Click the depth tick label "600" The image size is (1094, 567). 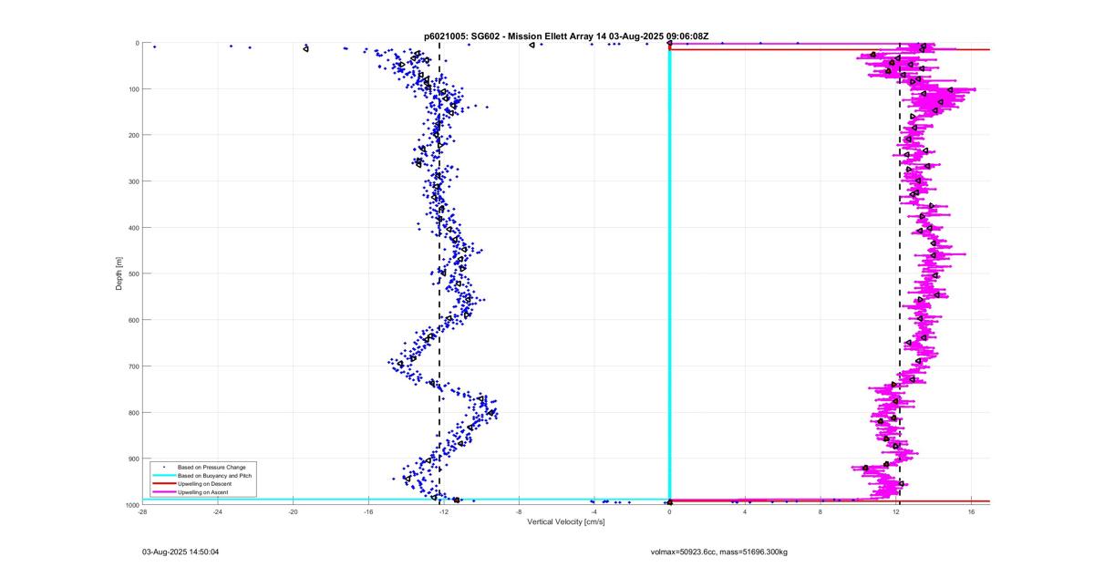[x=133, y=320]
